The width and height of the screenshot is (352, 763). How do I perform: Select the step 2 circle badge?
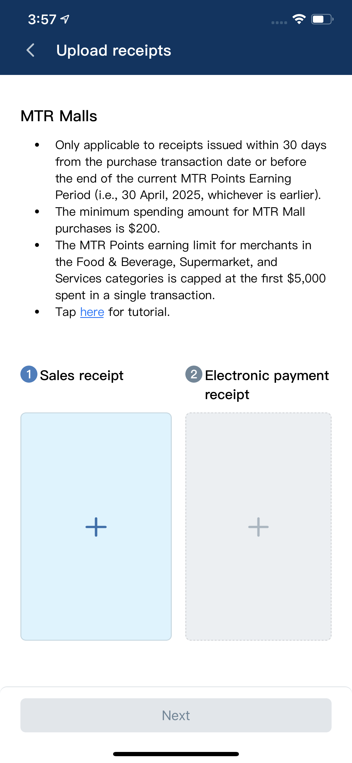(194, 374)
